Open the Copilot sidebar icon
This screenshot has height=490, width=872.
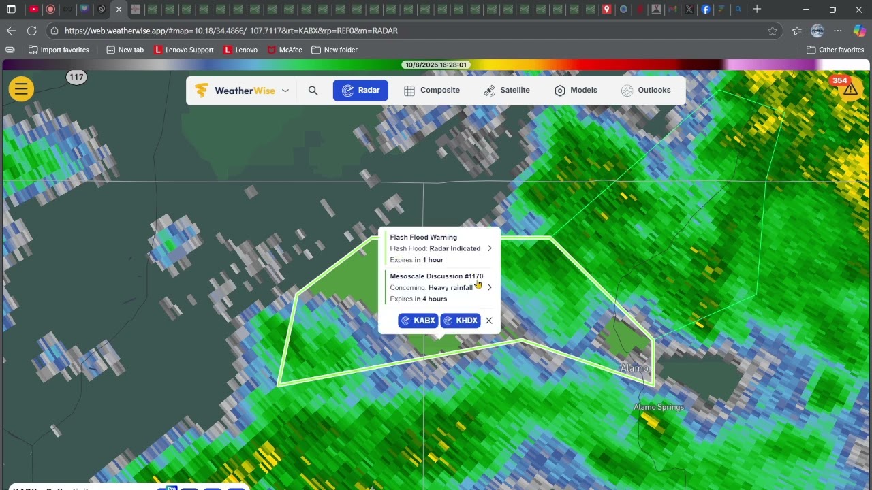point(859,31)
